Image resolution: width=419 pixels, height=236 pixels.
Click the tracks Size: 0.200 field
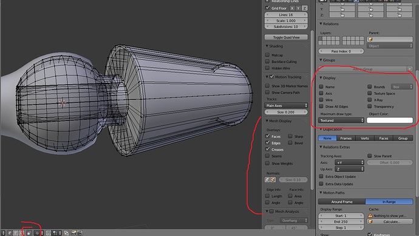point(286,112)
